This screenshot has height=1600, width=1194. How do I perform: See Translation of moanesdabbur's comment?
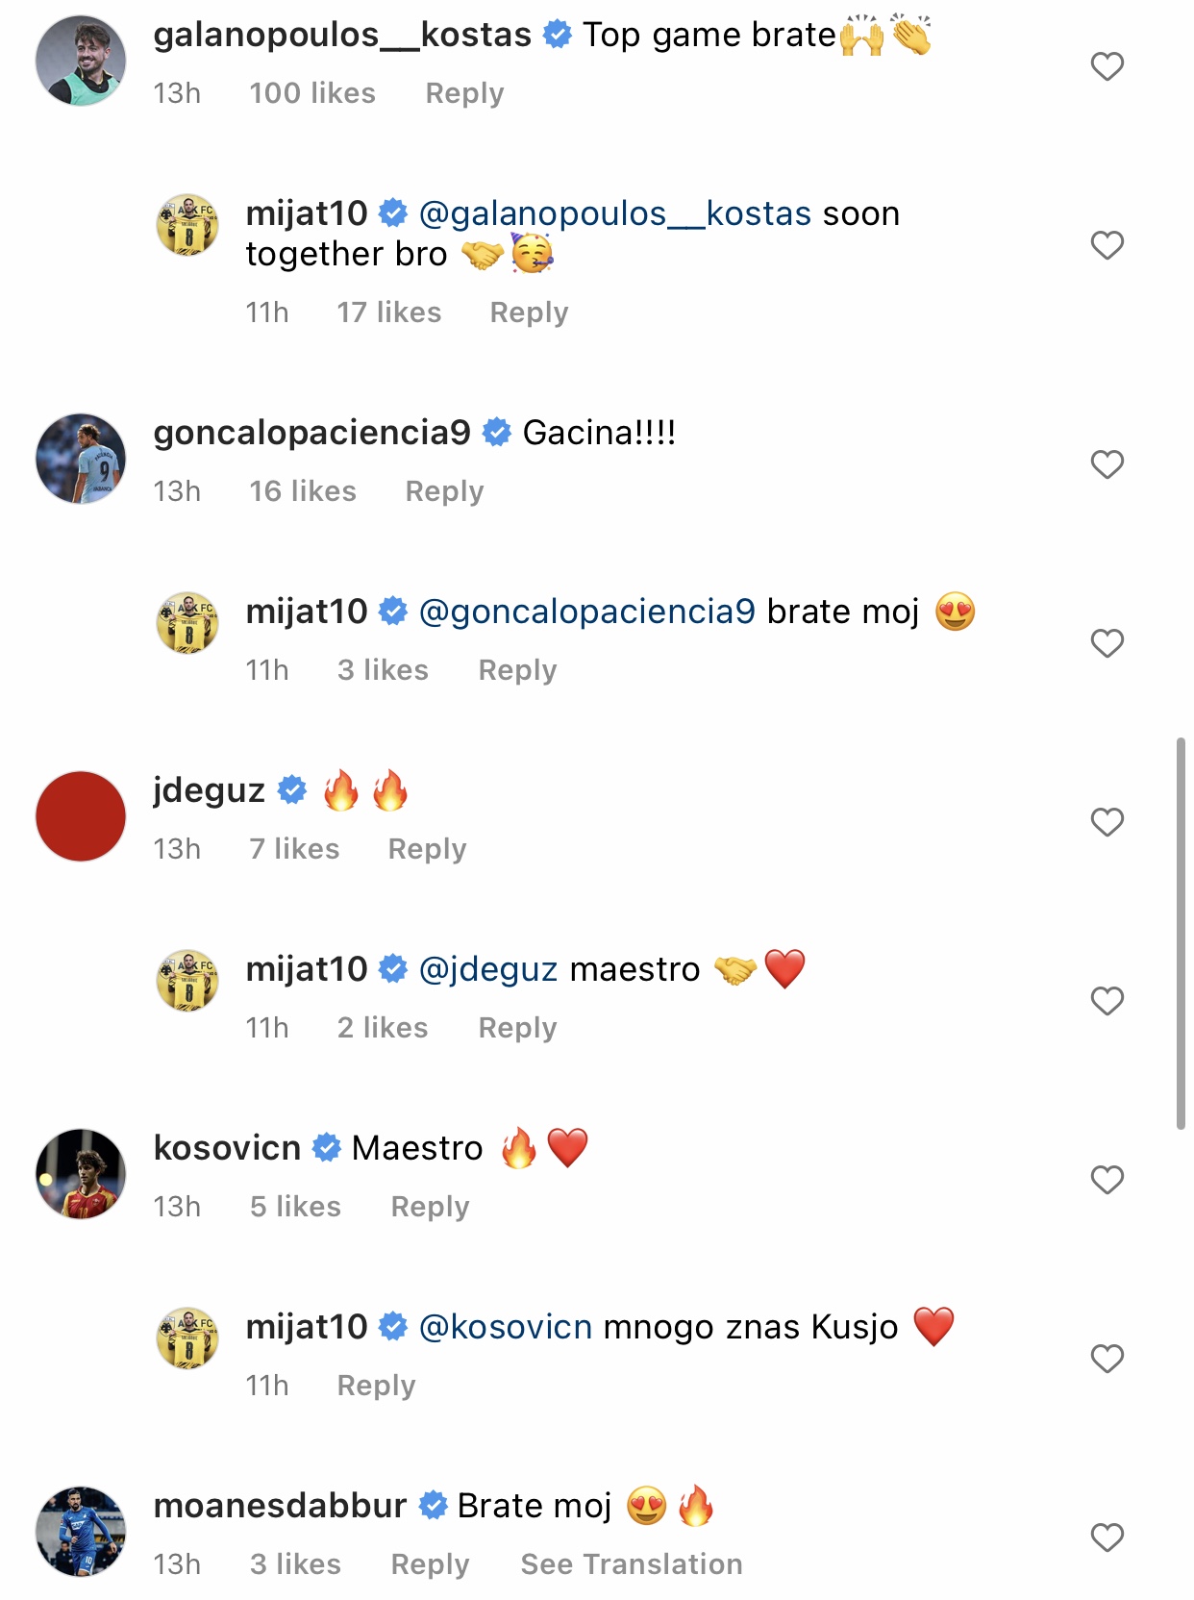tap(631, 1564)
